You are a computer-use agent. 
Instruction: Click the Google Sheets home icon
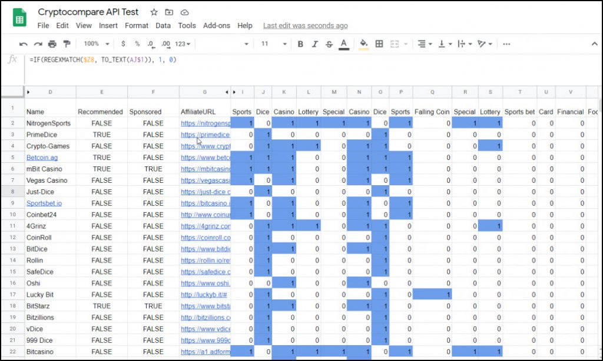pyautogui.click(x=19, y=18)
